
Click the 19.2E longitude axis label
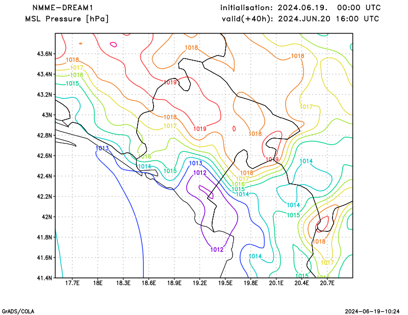[x=199, y=283]
